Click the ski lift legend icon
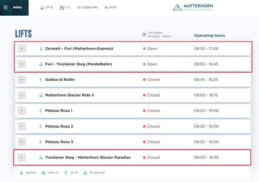Image resolution: width=259 pixels, height=182 pixels. coord(66,173)
